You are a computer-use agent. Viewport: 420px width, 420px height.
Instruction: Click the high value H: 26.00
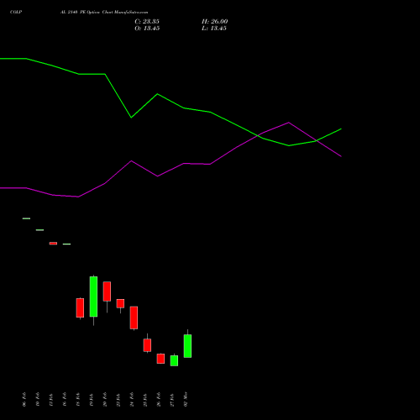[x=215, y=22]
